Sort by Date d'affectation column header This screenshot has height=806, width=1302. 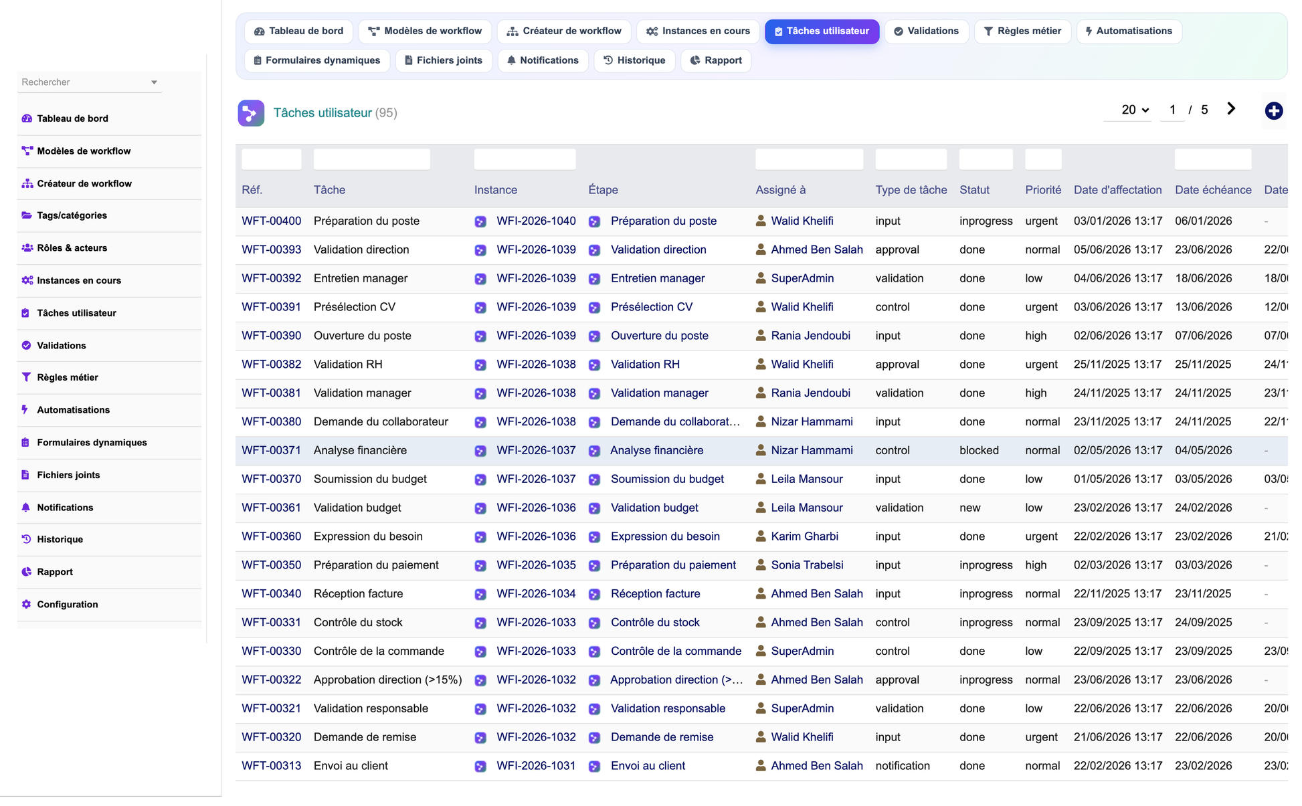pos(1117,190)
